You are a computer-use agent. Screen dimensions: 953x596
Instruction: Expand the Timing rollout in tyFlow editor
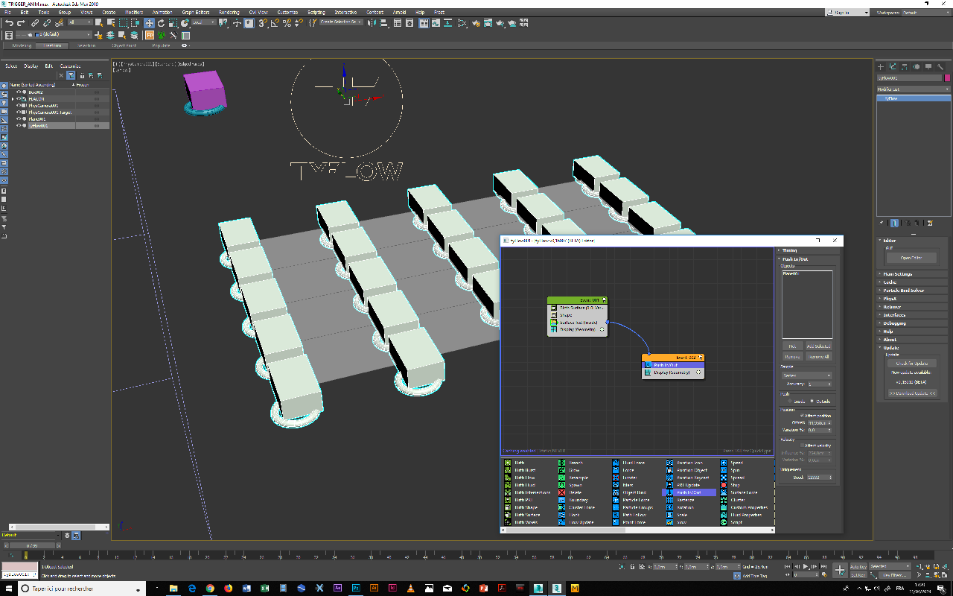(809, 250)
